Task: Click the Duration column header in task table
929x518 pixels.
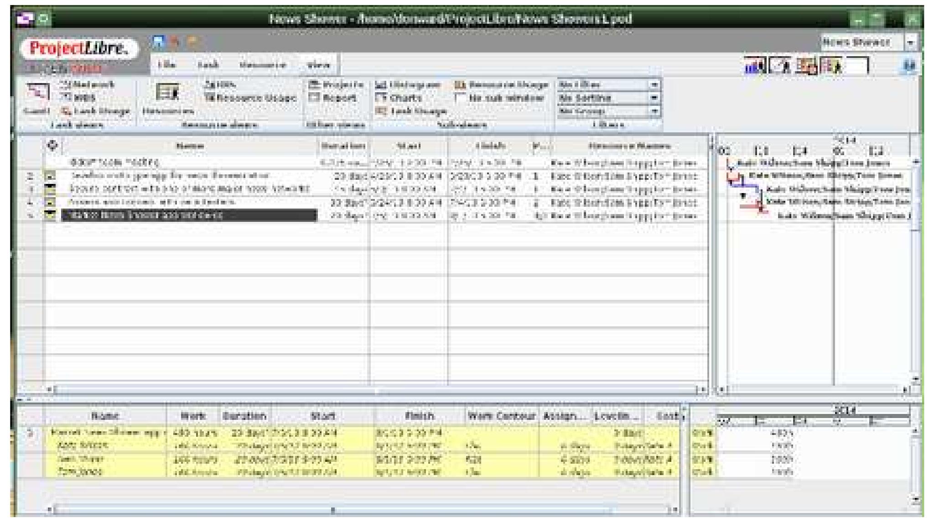Action: click(343, 146)
